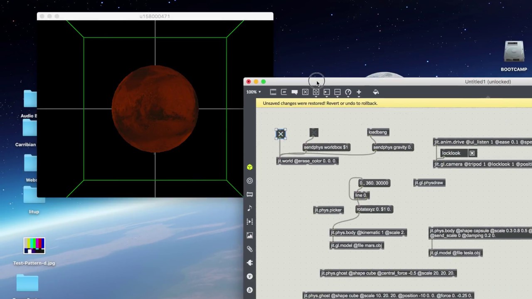Add a Message box from the toolbar
532x299 pixels.
pos(284,92)
